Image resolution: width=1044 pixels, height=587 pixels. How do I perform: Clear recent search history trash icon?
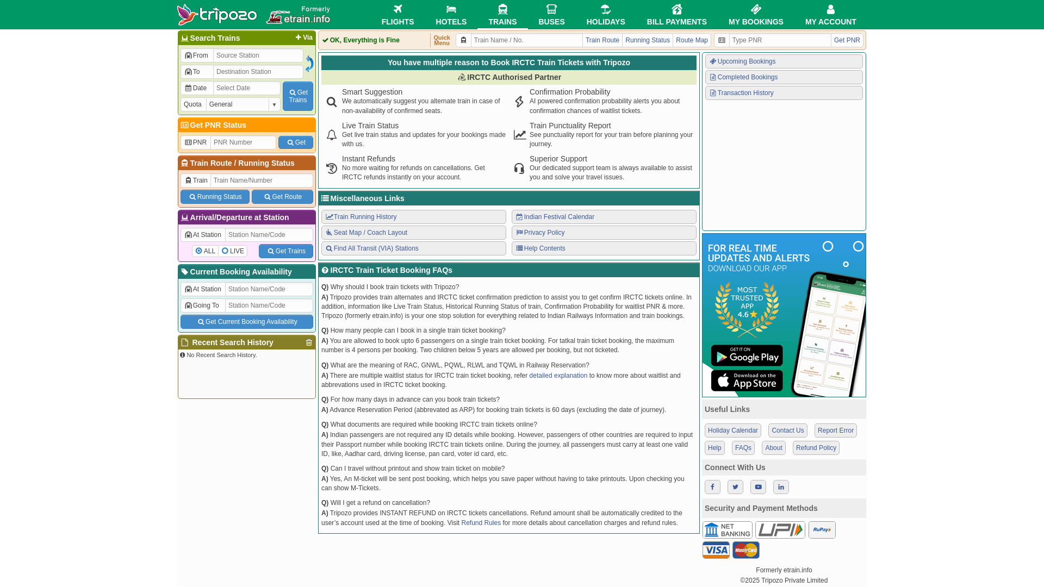coord(309,342)
